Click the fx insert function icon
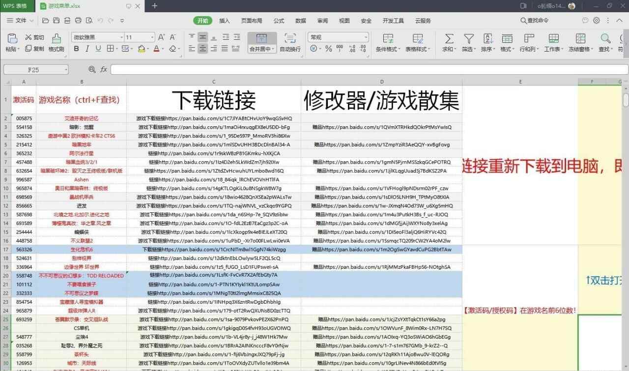This screenshot has height=371, width=629. 104,70
